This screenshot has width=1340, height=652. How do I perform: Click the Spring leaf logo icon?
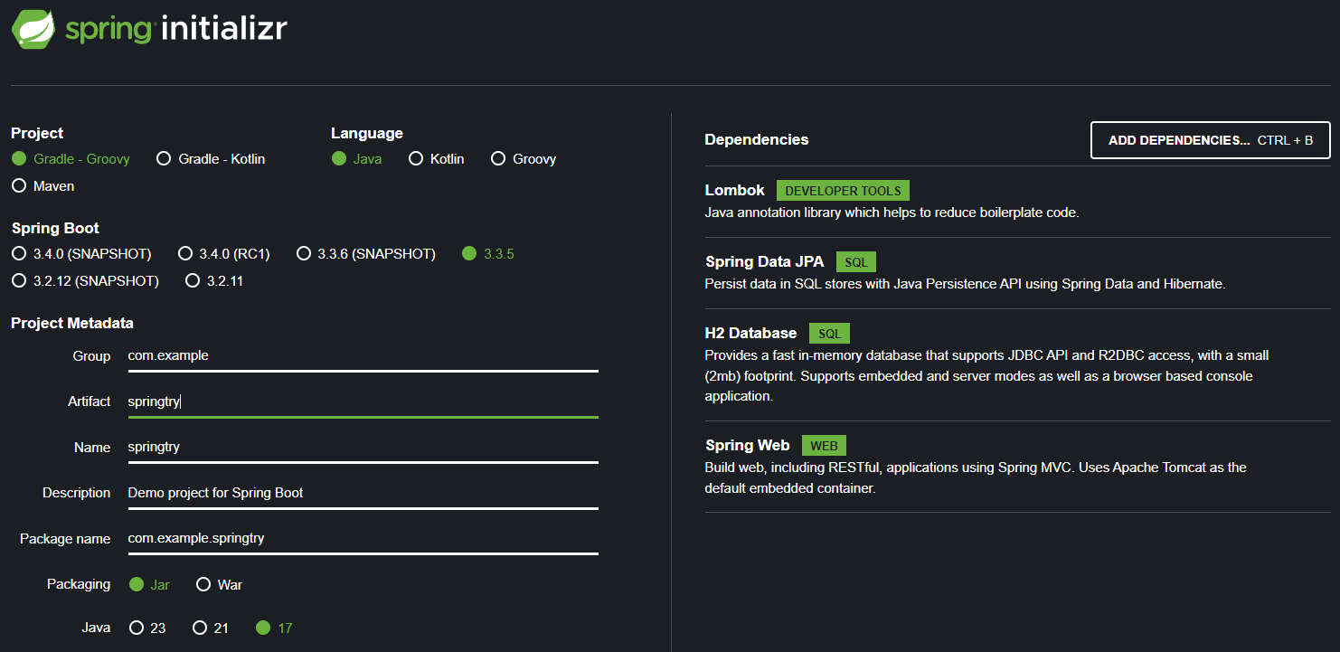click(x=35, y=27)
